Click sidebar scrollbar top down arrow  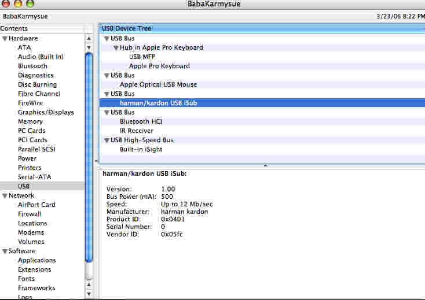[x=89, y=47]
